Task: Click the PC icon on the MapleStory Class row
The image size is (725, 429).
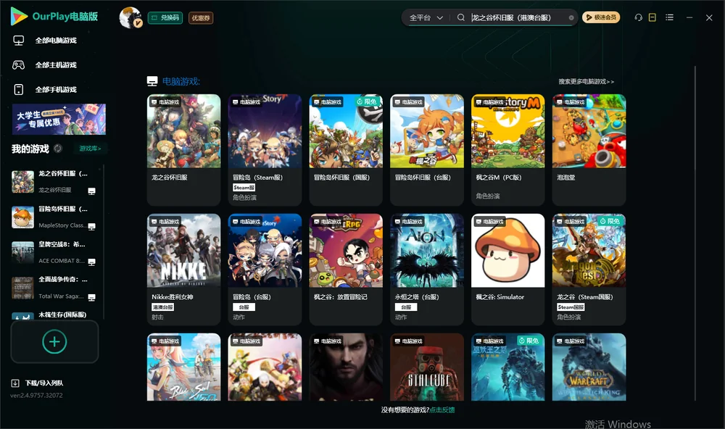Action: pos(91,227)
